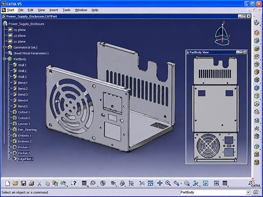The width and height of the screenshot is (263, 197).
Task: Open the Window menu
Action: pos(81,10)
